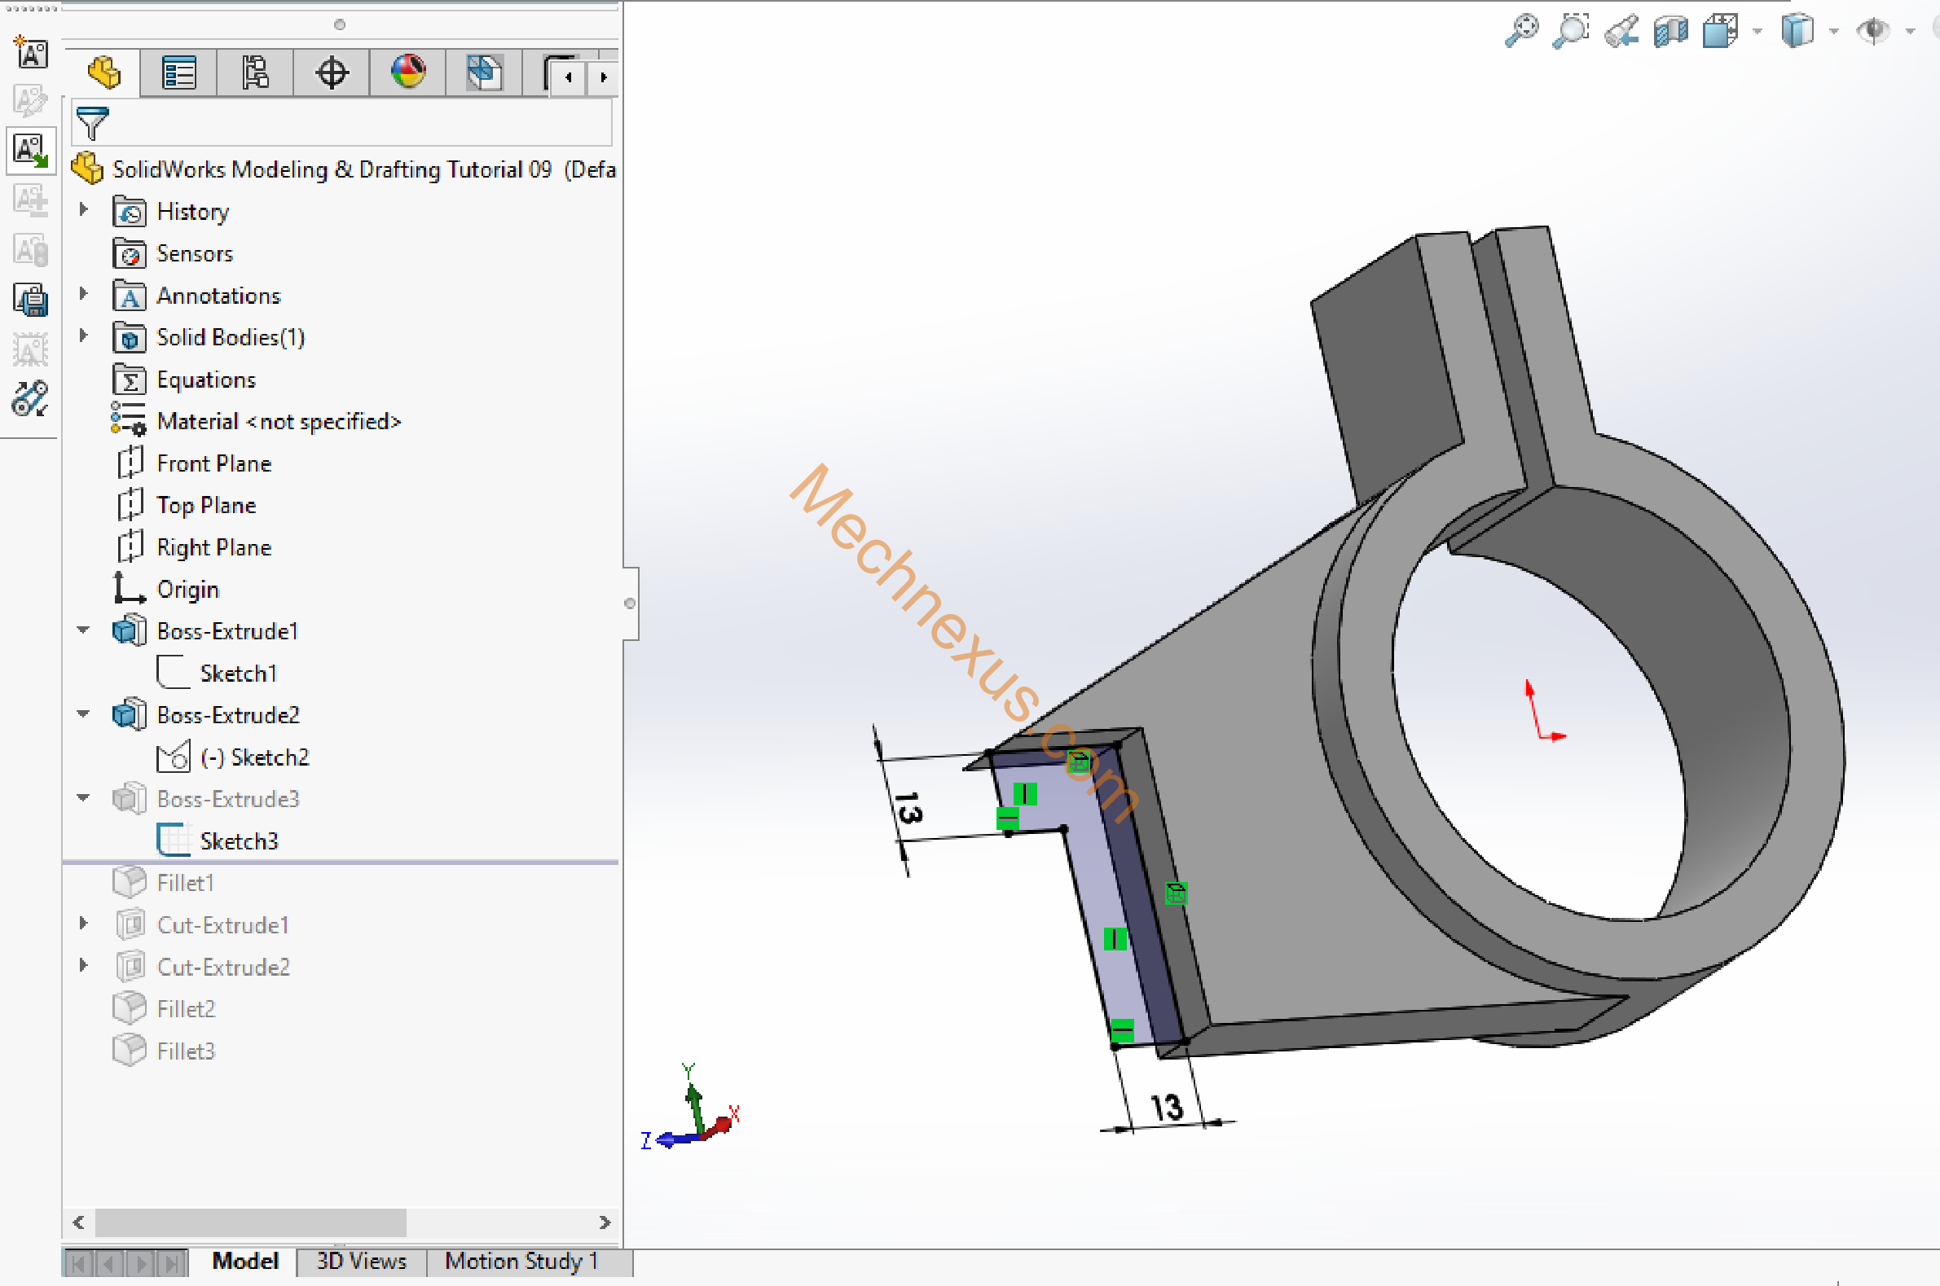Open the DisplayManager color ball tab
This screenshot has height=1286, width=1940.
click(x=407, y=74)
